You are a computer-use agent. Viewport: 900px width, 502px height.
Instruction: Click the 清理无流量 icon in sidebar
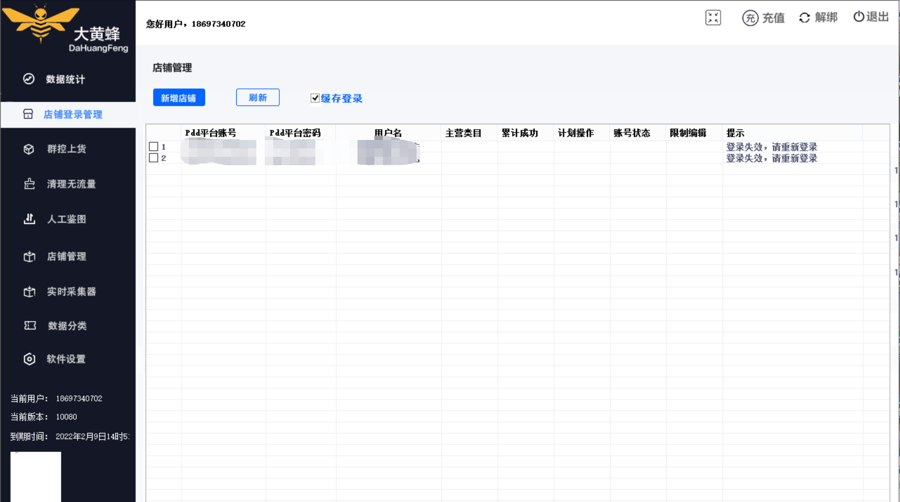tap(29, 184)
